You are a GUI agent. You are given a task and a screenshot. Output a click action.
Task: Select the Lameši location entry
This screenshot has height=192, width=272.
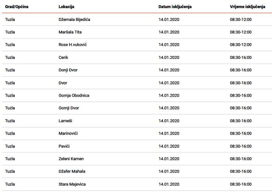[x=65, y=121]
